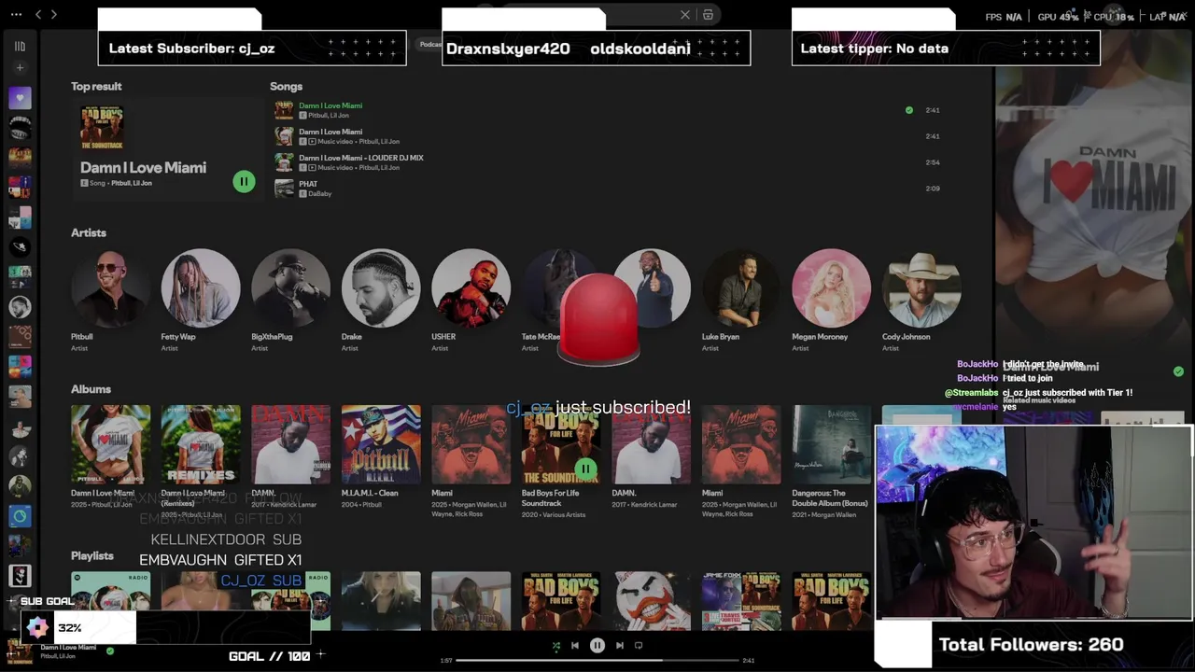The image size is (1195, 672).
Task: Toggle shuffle in the player bar
Action: pyautogui.click(x=556, y=645)
